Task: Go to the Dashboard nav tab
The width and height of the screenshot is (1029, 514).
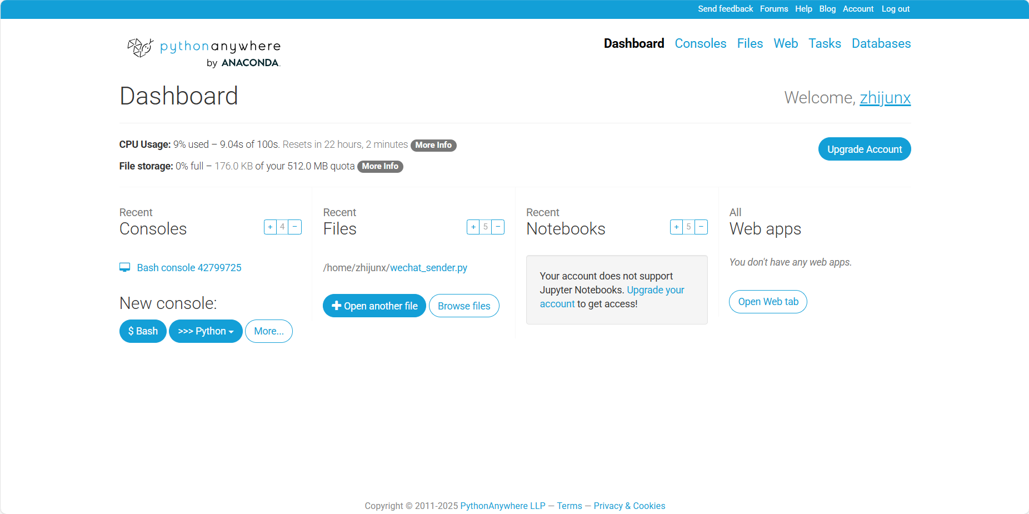Action: [x=634, y=43]
